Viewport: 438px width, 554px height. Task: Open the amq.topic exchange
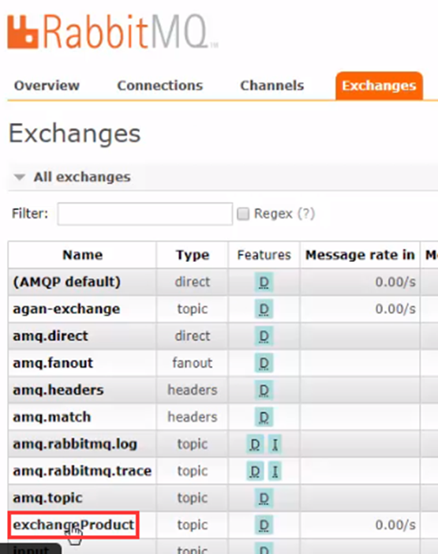point(47,498)
